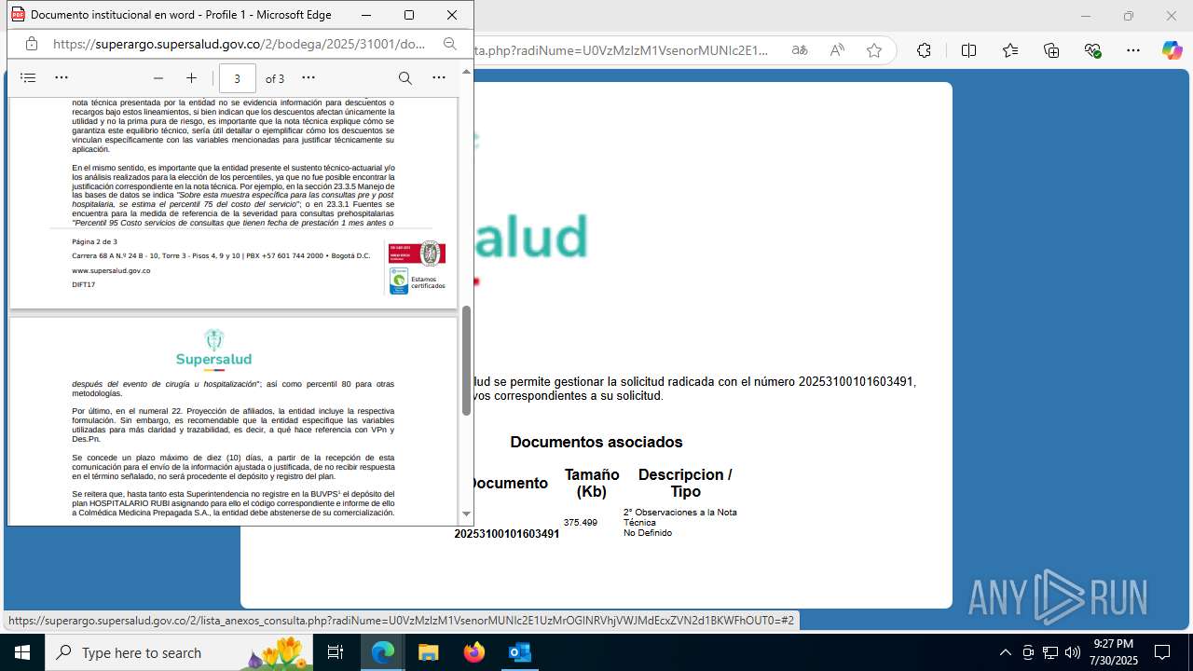
Task: Open Copilot in Edge sidebar
Action: (1172, 50)
